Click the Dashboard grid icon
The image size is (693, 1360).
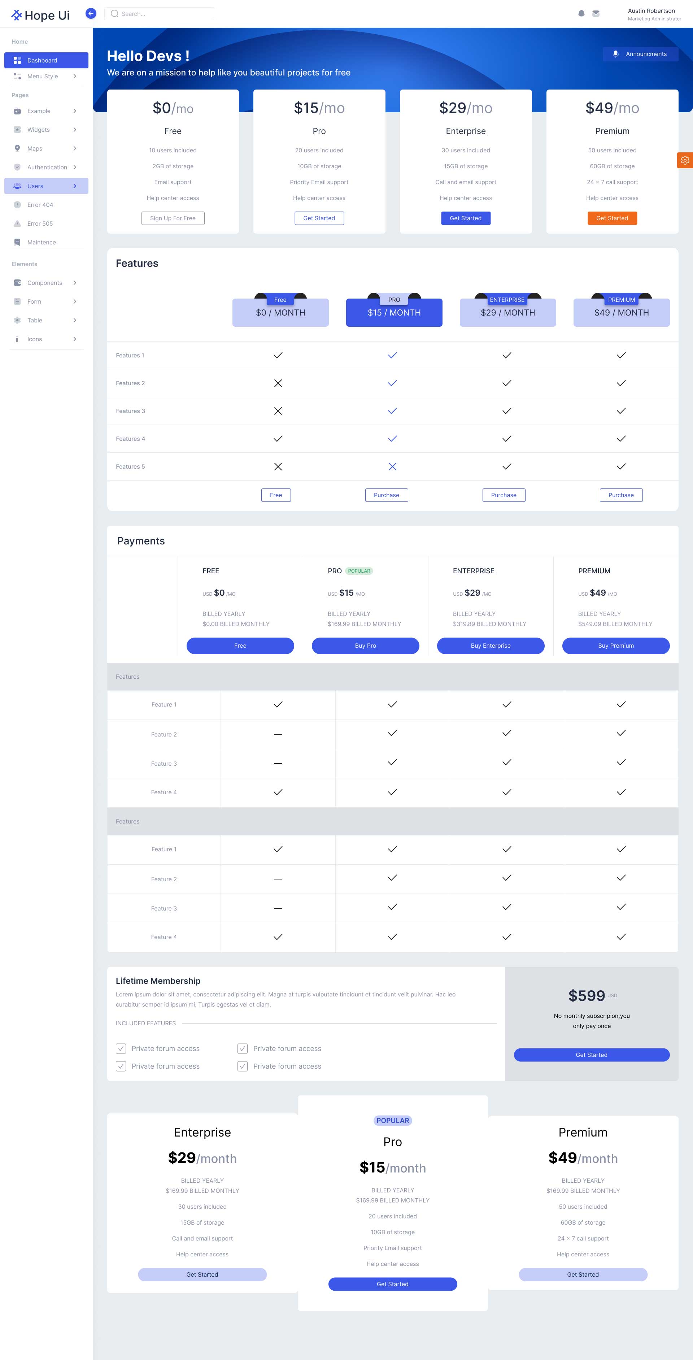point(17,60)
